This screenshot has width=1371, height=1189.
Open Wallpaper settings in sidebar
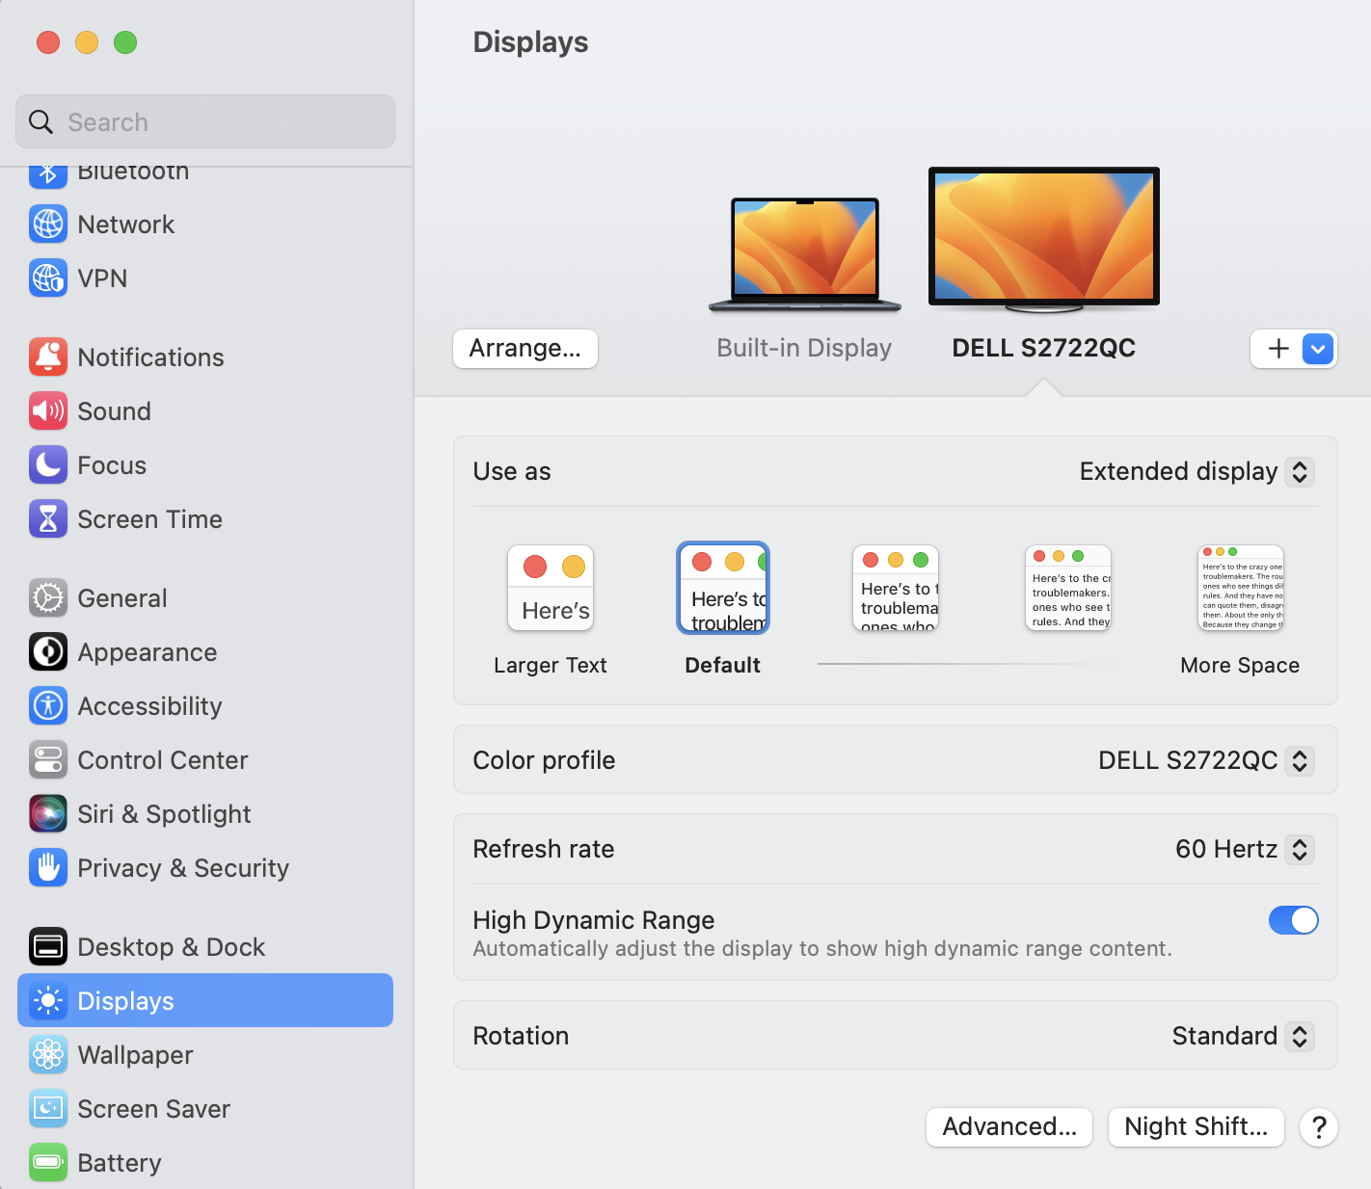[205, 1054]
